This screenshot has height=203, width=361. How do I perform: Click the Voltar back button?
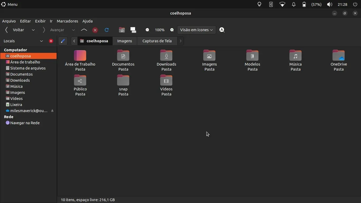coord(15,30)
